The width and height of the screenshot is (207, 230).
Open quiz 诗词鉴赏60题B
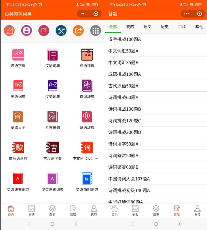coord(157,167)
